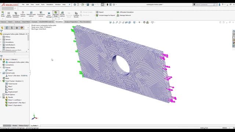
Task: Click the New document icon
Action: [78, 5]
